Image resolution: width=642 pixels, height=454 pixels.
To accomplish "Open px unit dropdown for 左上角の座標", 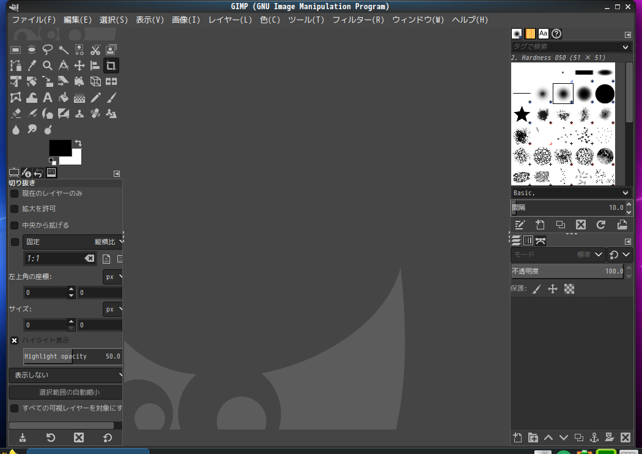I will click(113, 277).
